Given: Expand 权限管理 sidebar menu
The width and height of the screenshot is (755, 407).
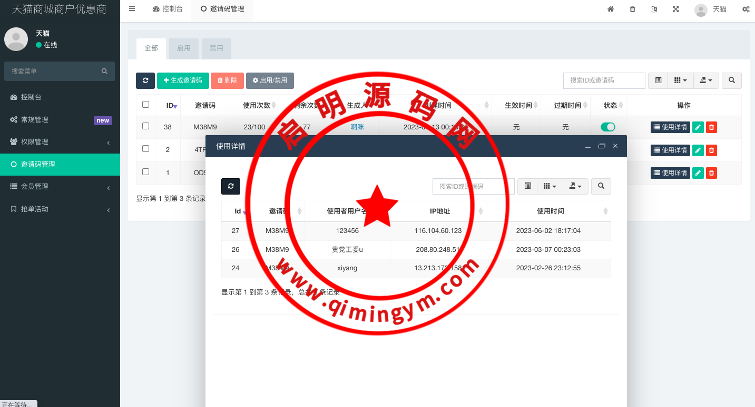Looking at the screenshot, I should [x=60, y=142].
